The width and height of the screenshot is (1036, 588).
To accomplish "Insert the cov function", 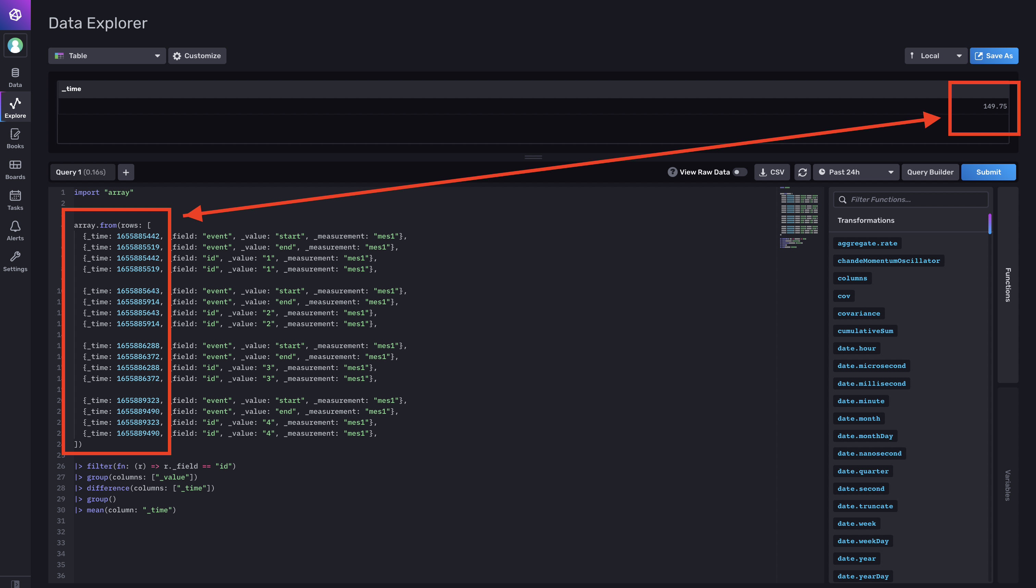I will coord(843,296).
